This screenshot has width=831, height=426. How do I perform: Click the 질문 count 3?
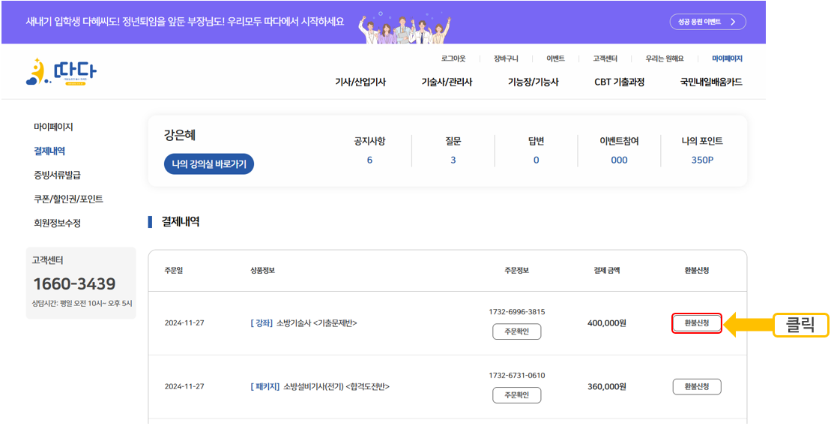click(453, 160)
